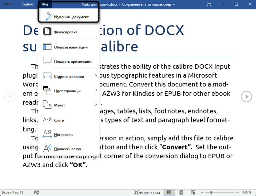Click the zoom slider handle

coord(211,193)
